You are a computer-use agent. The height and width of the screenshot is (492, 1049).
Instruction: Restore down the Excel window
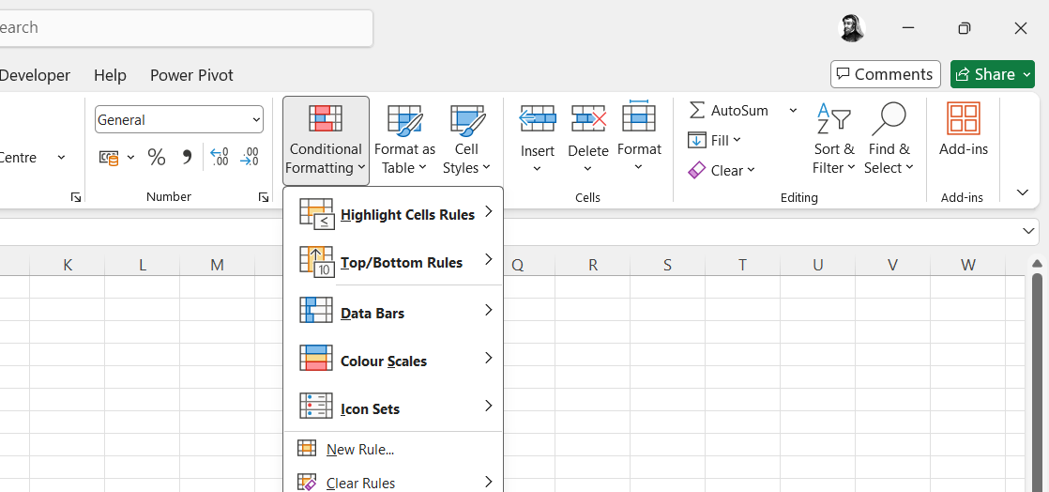click(x=964, y=28)
